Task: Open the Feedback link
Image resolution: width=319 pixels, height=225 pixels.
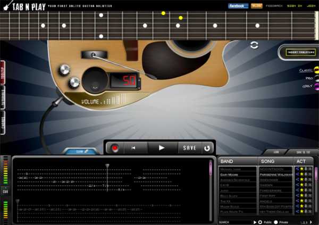Action: point(274,6)
